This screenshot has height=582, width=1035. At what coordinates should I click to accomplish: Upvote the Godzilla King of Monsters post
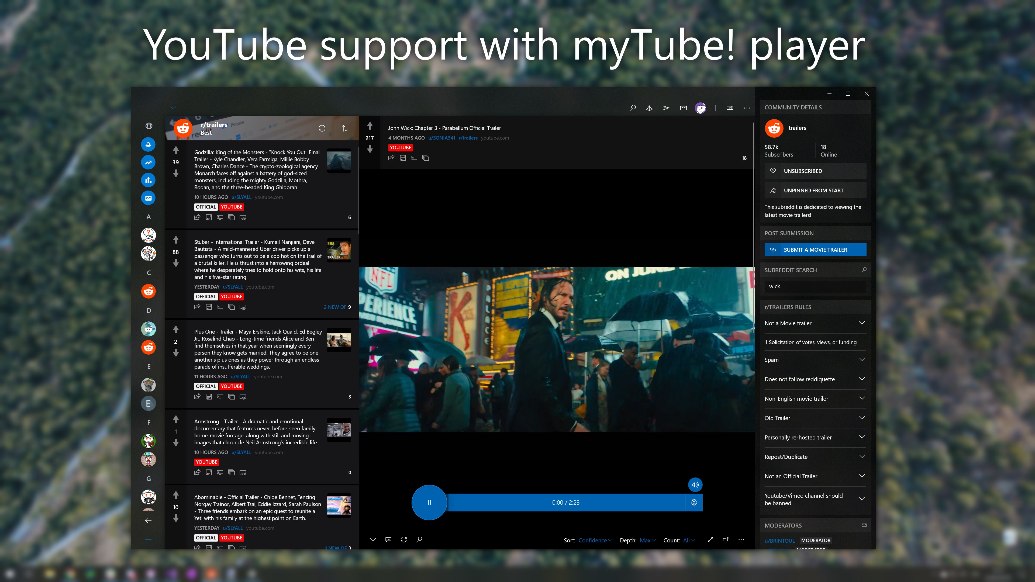[x=175, y=150]
